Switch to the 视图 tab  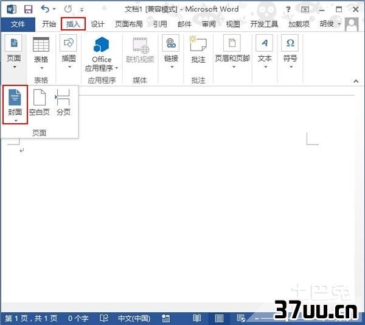(233, 24)
